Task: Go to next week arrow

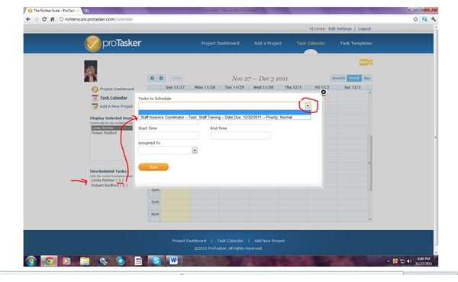Action: [x=161, y=78]
